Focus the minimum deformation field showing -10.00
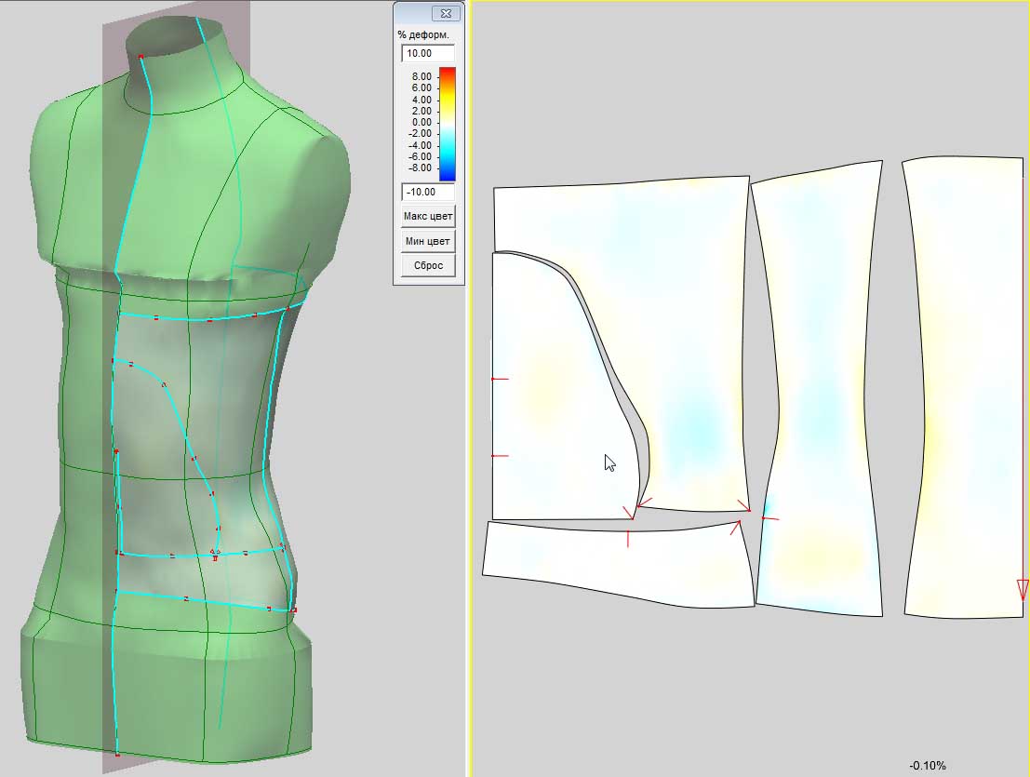This screenshot has height=777, width=1030. coord(428,192)
